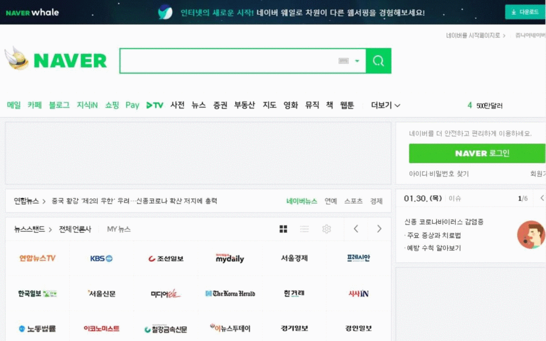The width and height of the screenshot is (546, 341).
Task: Go to 지도 maps
Action: 269,105
